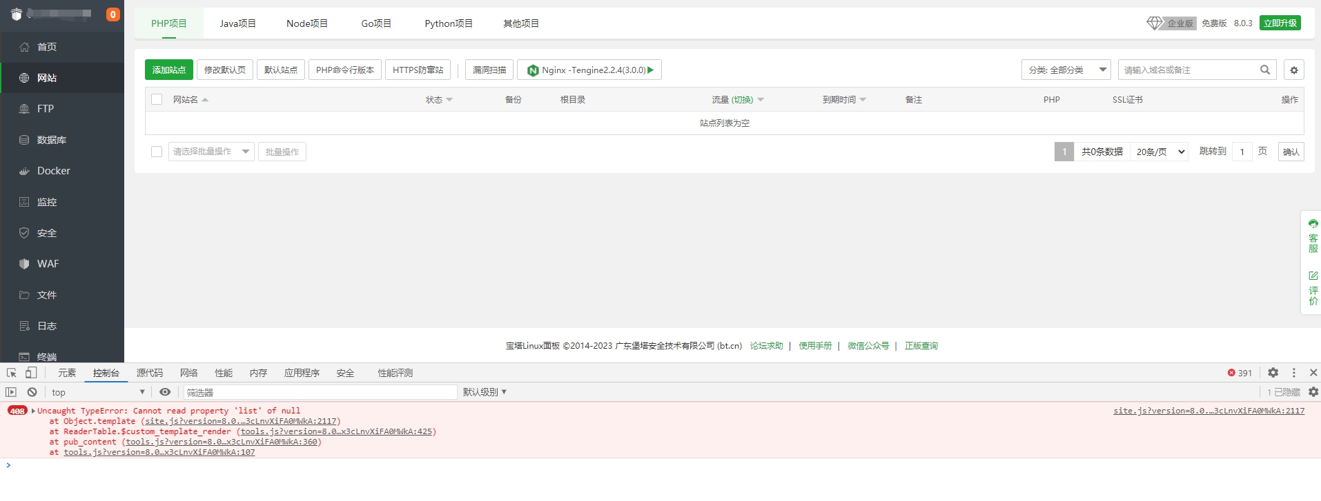Activate DevTools element inspect picker icon
Screen dimensions: 1321x501
point(12,373)
